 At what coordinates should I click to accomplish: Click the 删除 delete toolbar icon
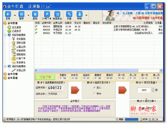[35, 14]
